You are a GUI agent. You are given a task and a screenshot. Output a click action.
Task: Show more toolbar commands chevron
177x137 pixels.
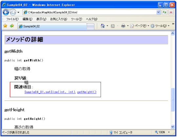pos(173,24)
